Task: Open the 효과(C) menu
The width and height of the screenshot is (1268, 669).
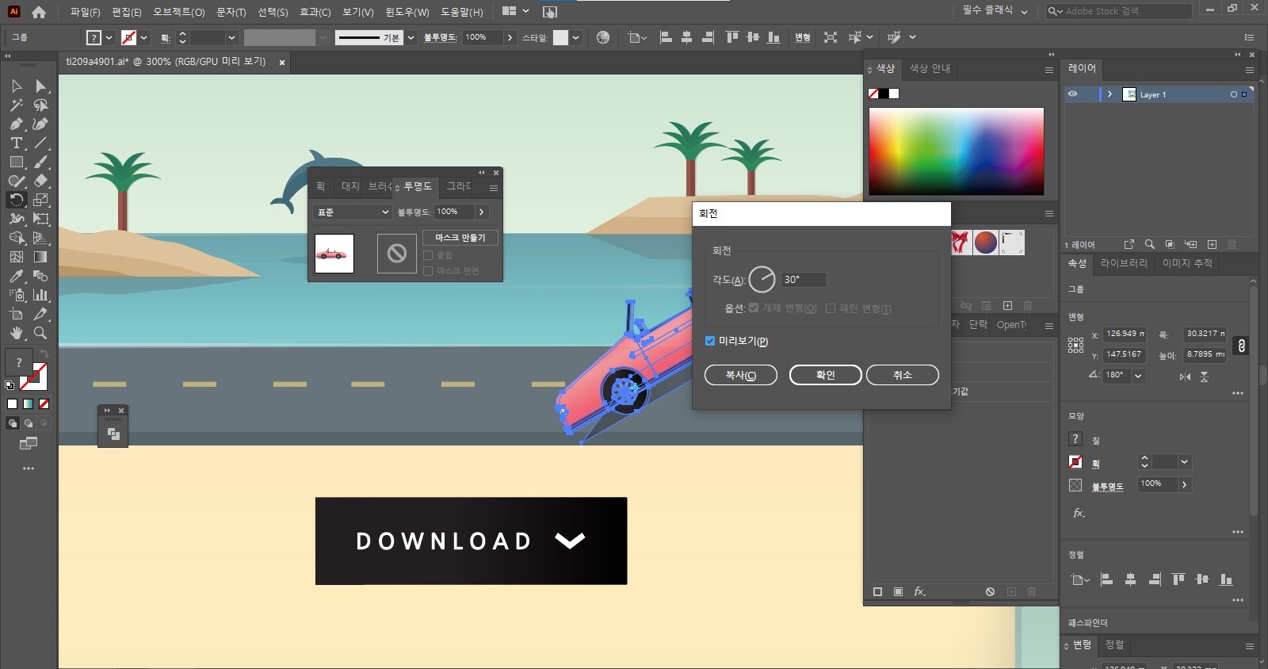Action: 315,12
